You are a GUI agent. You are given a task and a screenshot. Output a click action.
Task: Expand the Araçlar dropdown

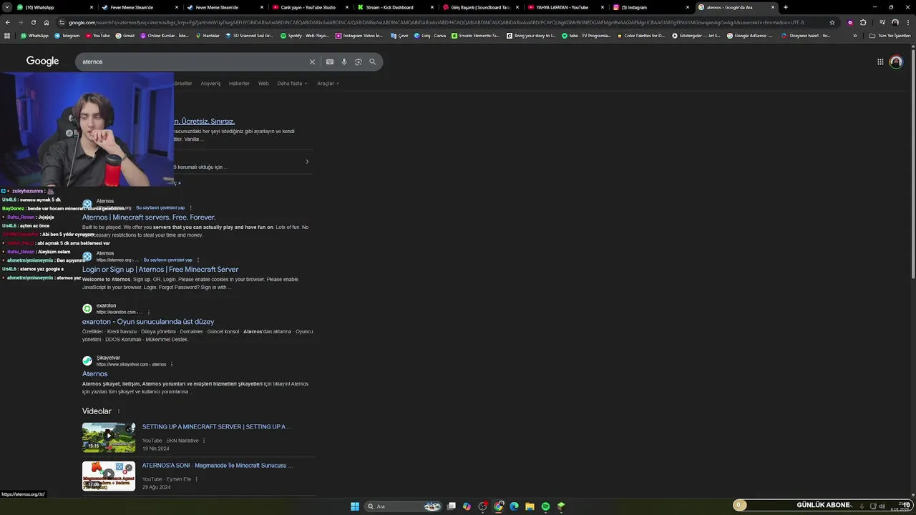(328, 84)
